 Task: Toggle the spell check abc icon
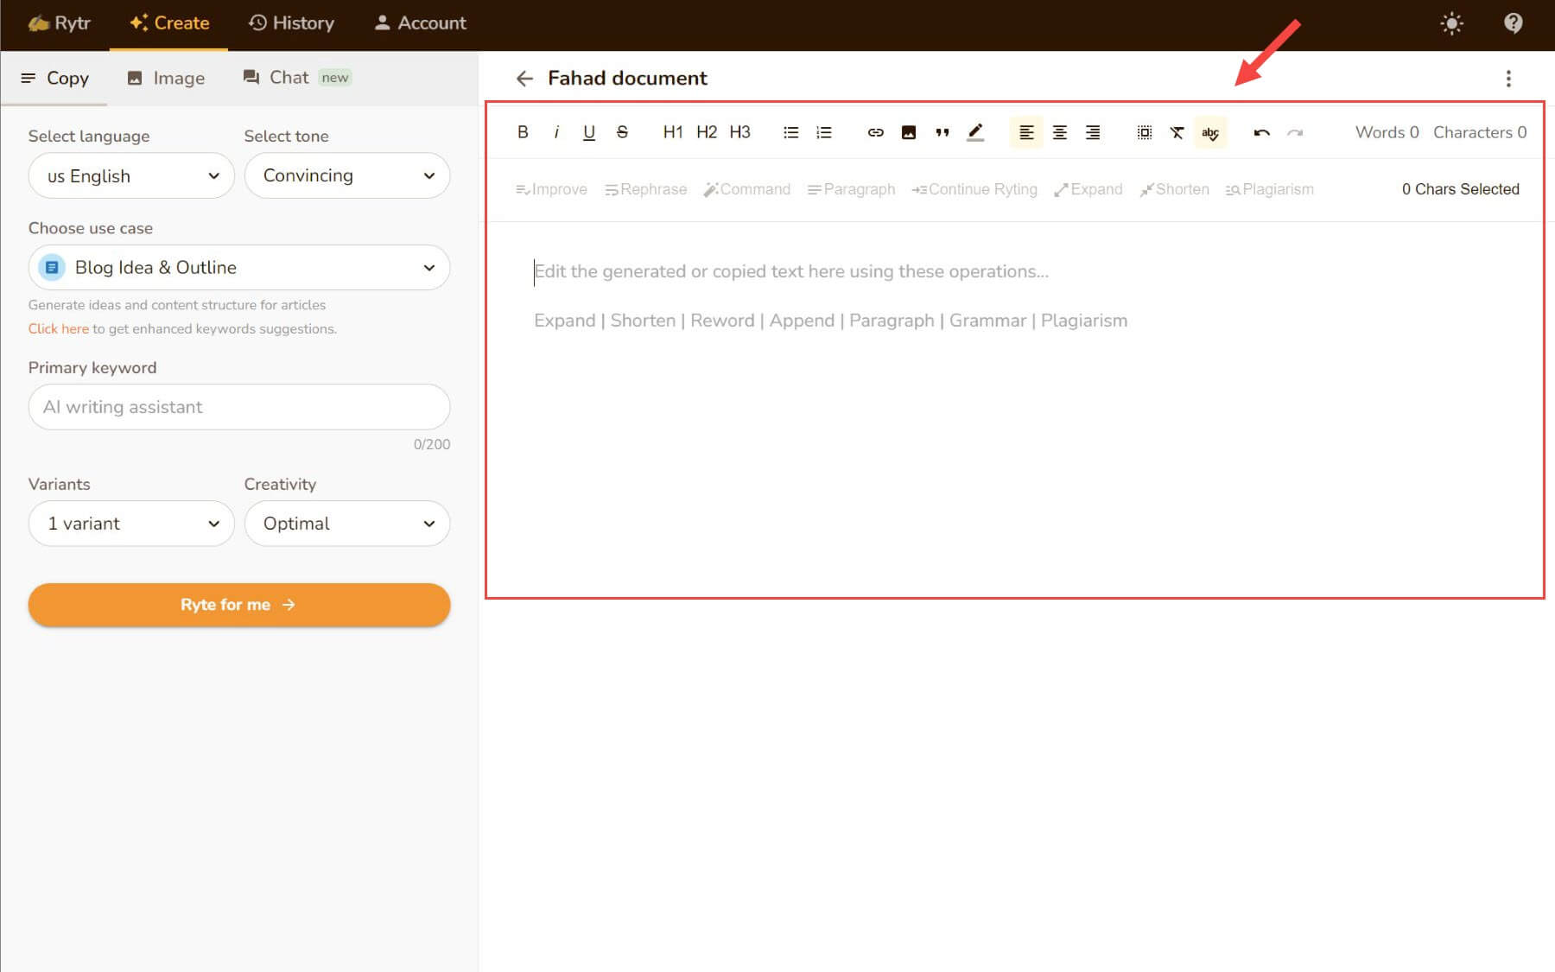coord(1209,132)
